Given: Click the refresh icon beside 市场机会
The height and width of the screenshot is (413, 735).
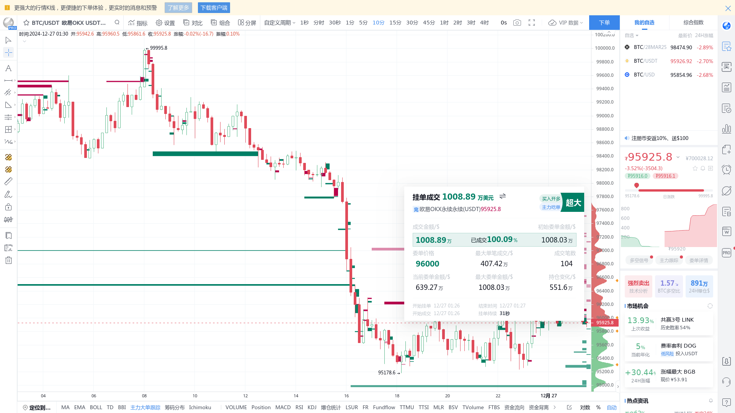Looking at the screenshot, I should coord(710,306).
